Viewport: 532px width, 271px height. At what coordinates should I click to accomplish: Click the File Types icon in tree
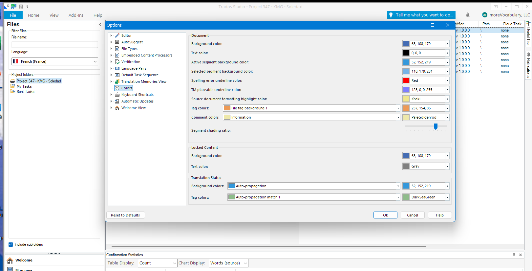point(117,49)
